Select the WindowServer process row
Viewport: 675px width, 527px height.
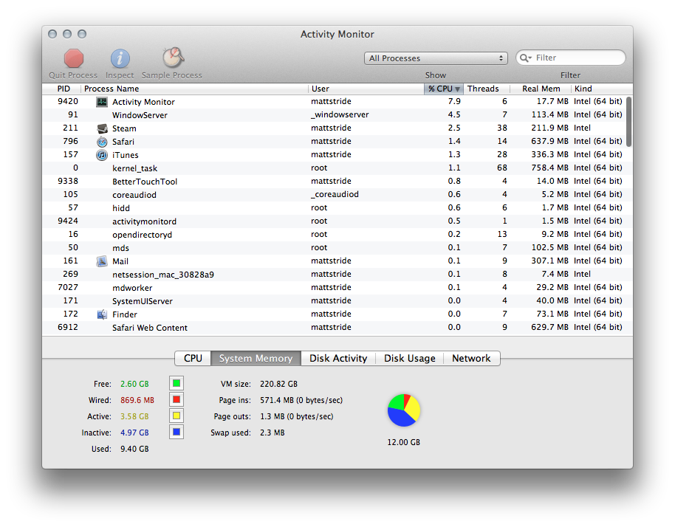tap(334, 115)
